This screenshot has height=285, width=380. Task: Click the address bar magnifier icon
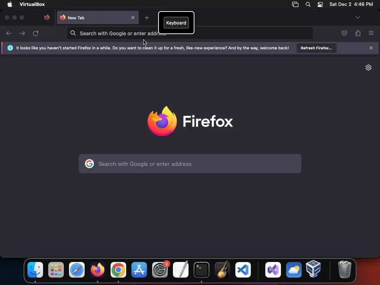point(73,33)
